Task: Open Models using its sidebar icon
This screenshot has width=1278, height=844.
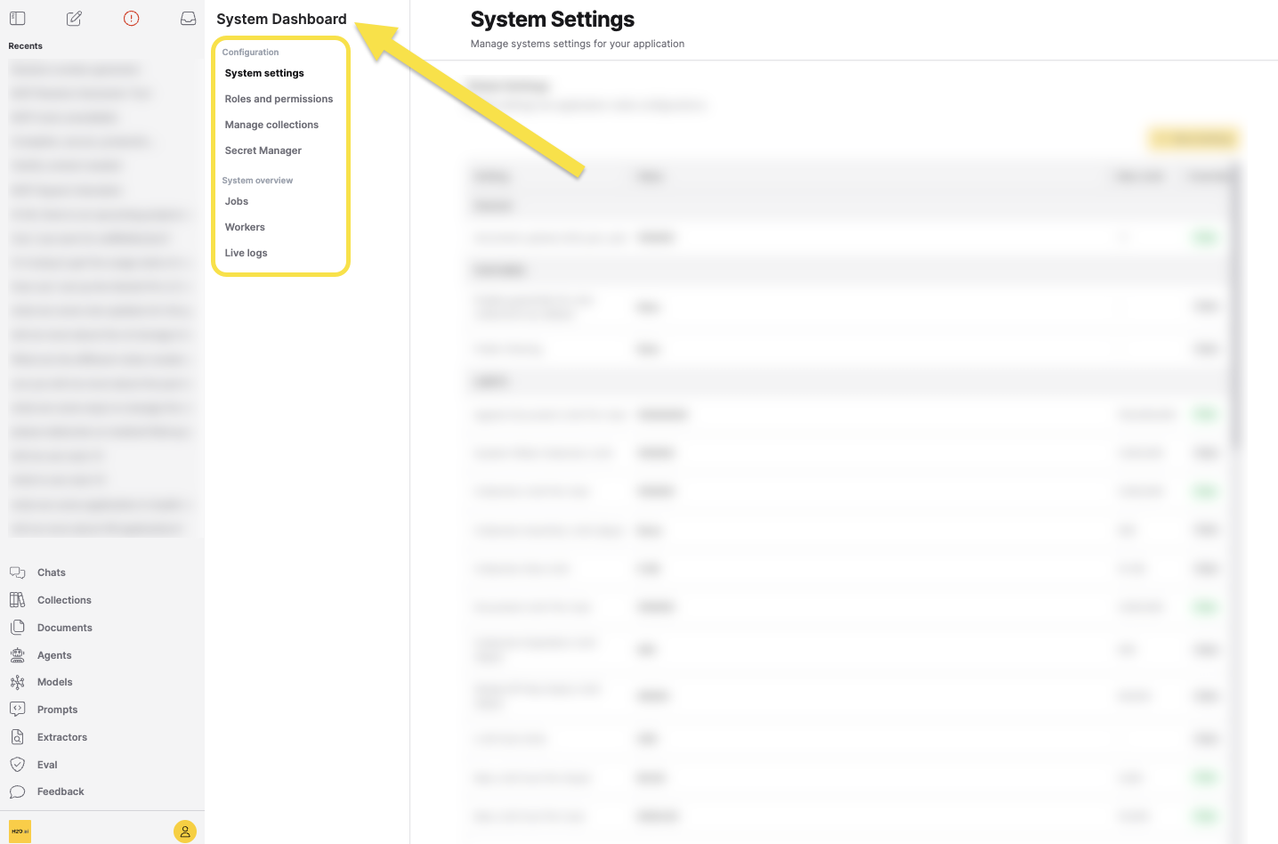Action: [x=17, y=681]
